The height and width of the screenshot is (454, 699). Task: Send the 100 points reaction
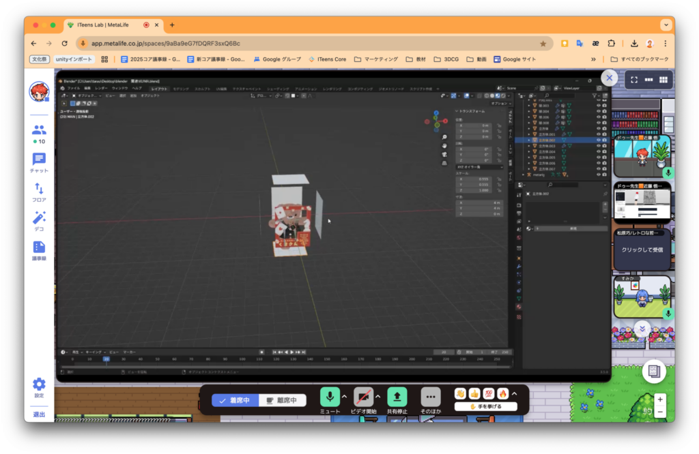coord(489,393)
